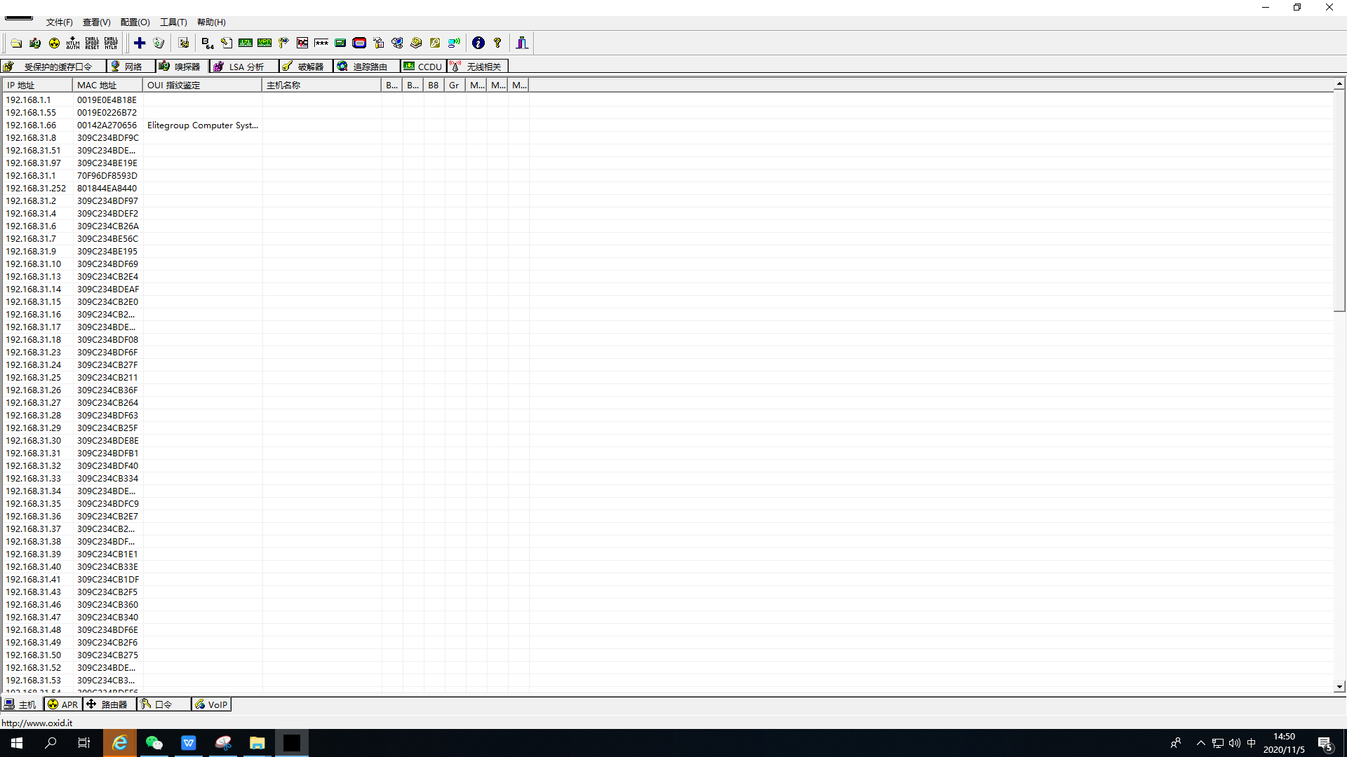The height and width of the screenshot is (757, 1347).
Task: Open the 配置(O) menu
Action: point(135,22)
